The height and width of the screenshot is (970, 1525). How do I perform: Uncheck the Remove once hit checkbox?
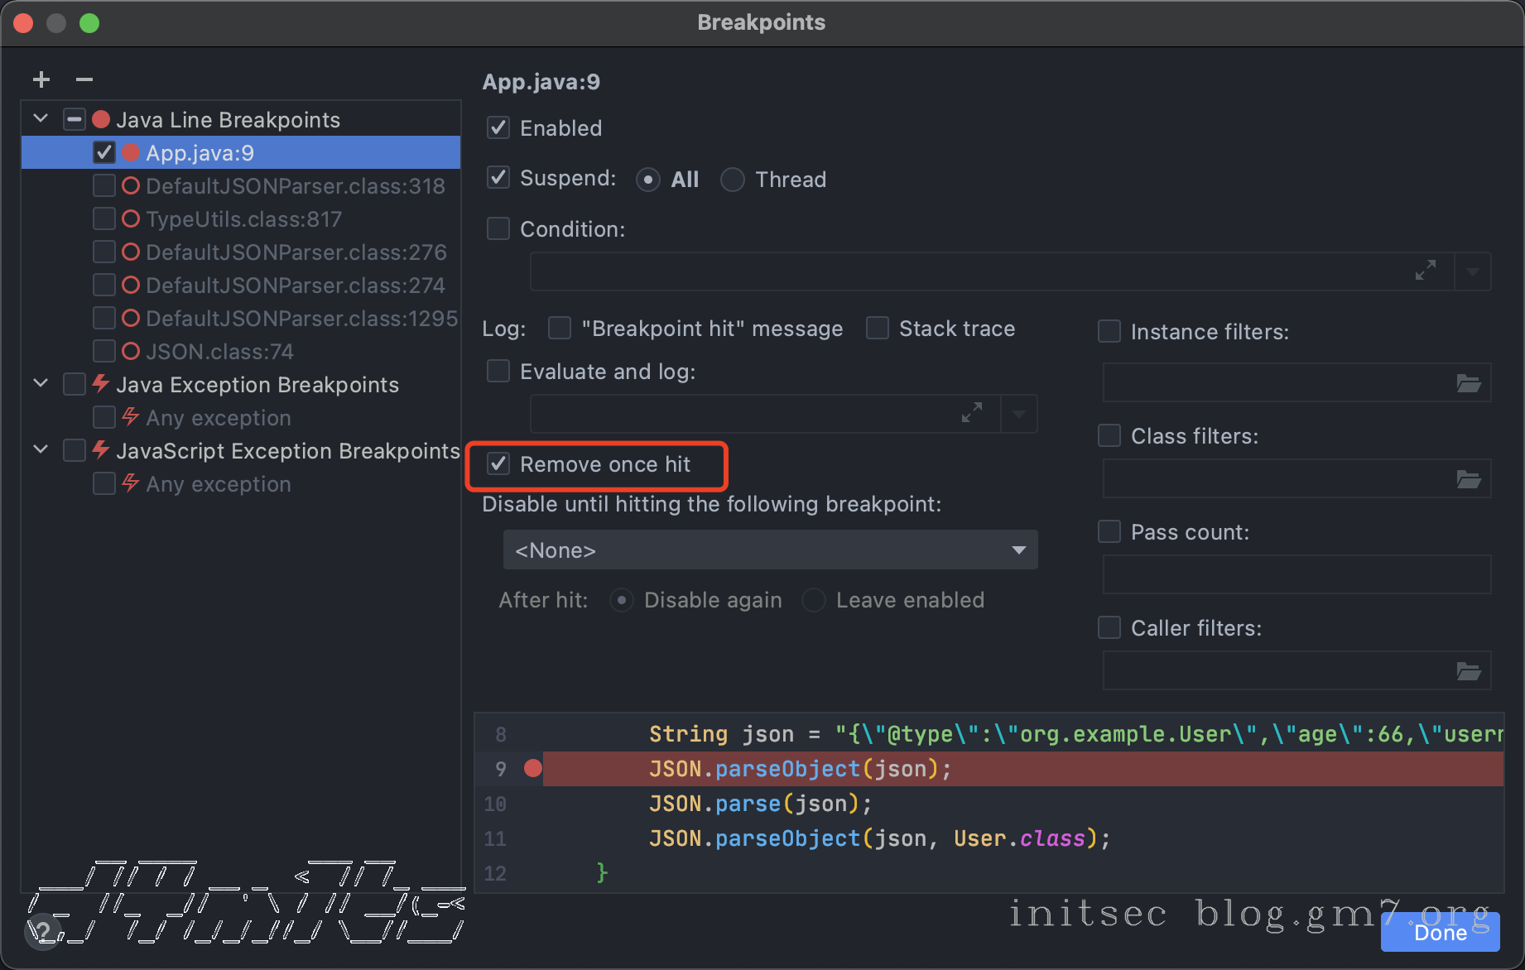tap(498, 464)
